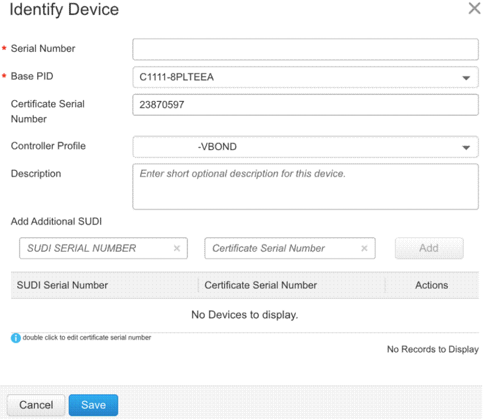Viewport: 483px width, 419px height.
Task: Save the device details
Action: point(94,405)
